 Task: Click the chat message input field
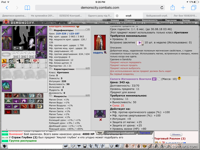(35, 146)
